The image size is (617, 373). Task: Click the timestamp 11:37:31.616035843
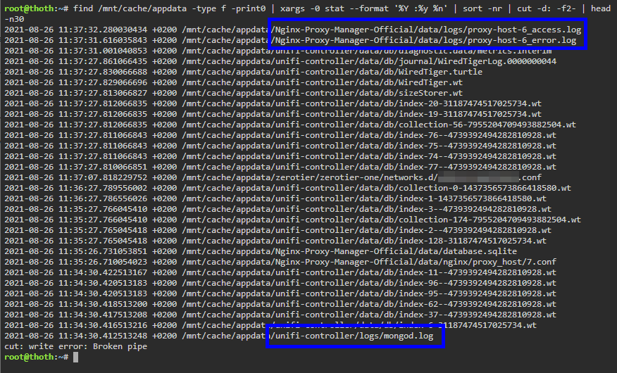tap(103, 40)
